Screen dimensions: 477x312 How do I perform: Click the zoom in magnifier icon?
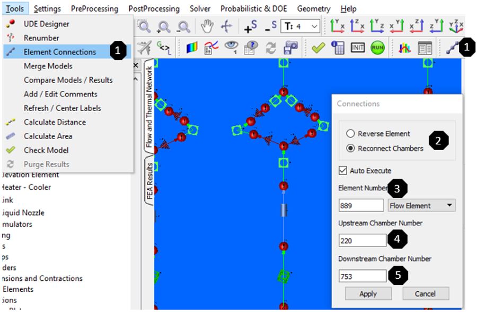click(x=164, y=26)
